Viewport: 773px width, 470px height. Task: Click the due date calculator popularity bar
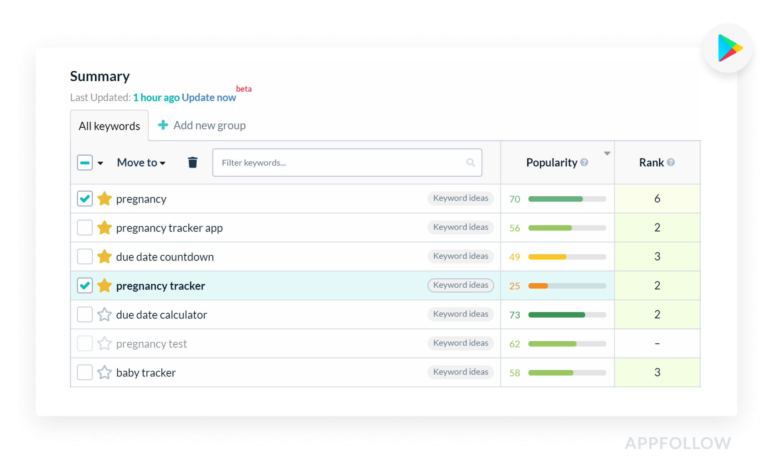point(567,315)
